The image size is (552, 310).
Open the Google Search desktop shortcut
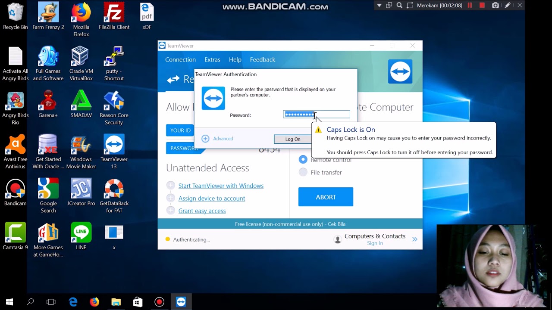48,196
